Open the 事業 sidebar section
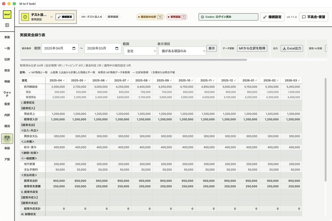Screen dimensions: 332x221 coord(7,37)
